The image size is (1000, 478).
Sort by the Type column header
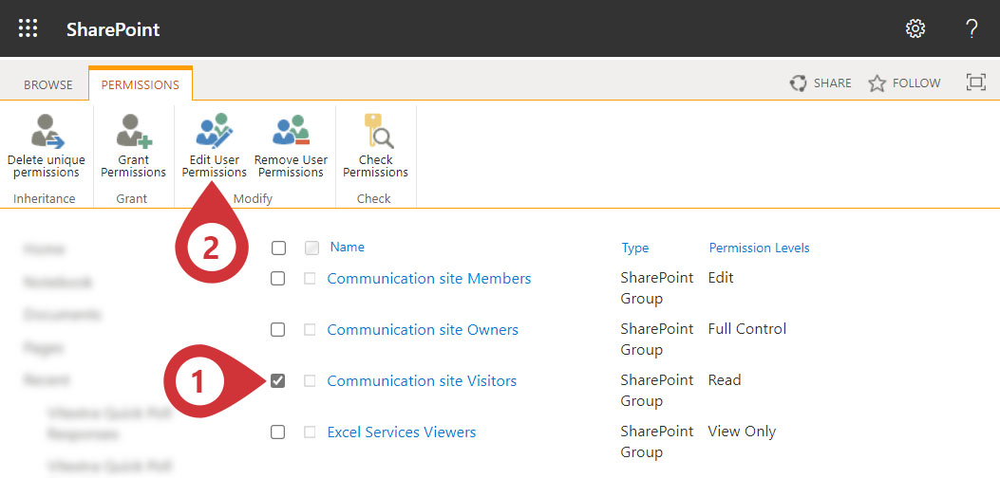coord(634,248)
